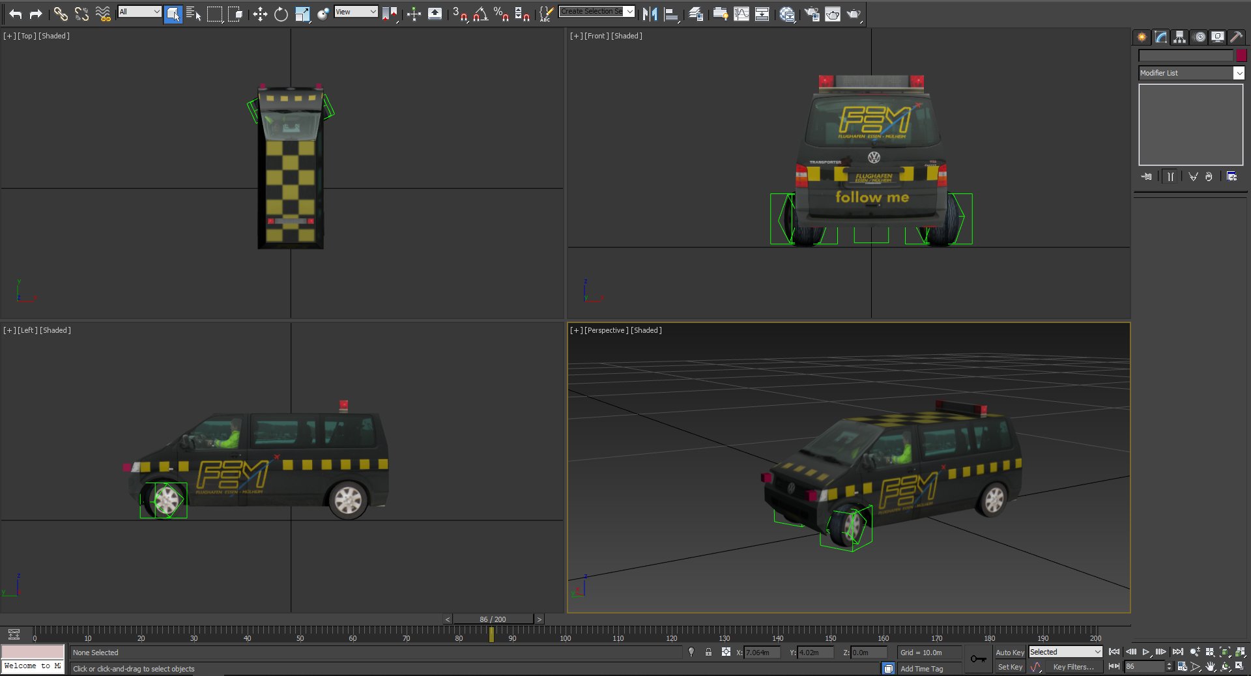Select the Select and Link tool
This screenshot has width=1251, height=676.
tap(61, 14)
